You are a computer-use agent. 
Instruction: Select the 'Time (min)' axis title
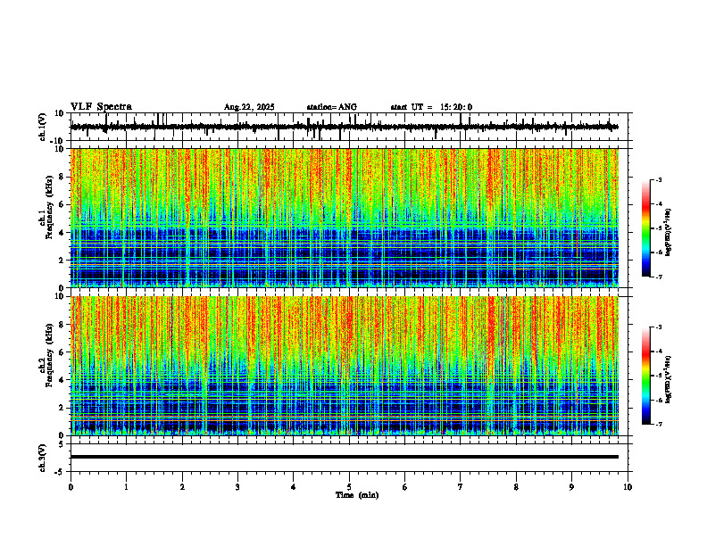[x=357, y=495]
